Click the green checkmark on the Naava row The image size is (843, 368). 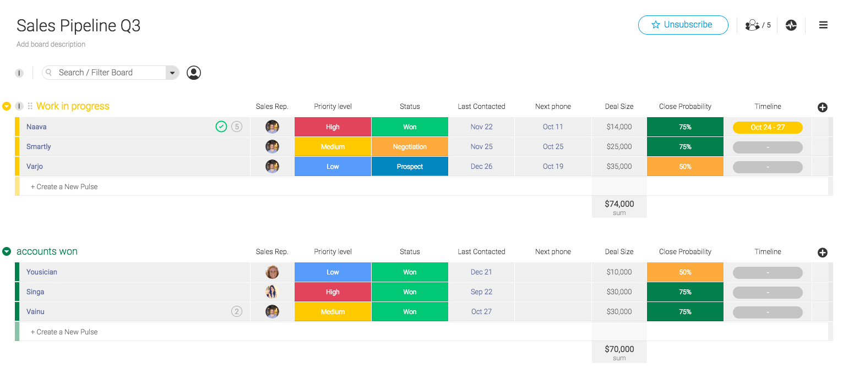(x=221, y=126)
